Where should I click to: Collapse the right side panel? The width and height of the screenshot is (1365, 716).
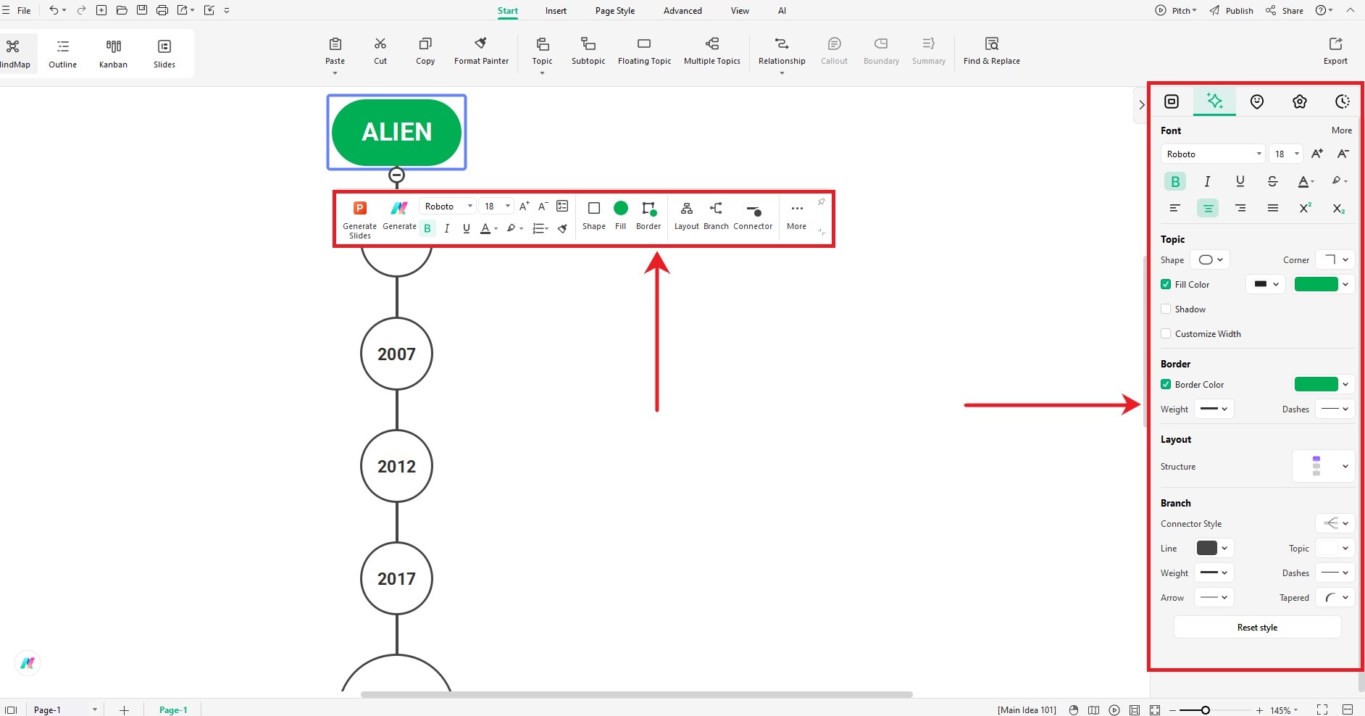click(x=1141, y=105)
